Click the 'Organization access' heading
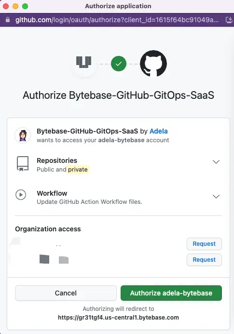 48,229
